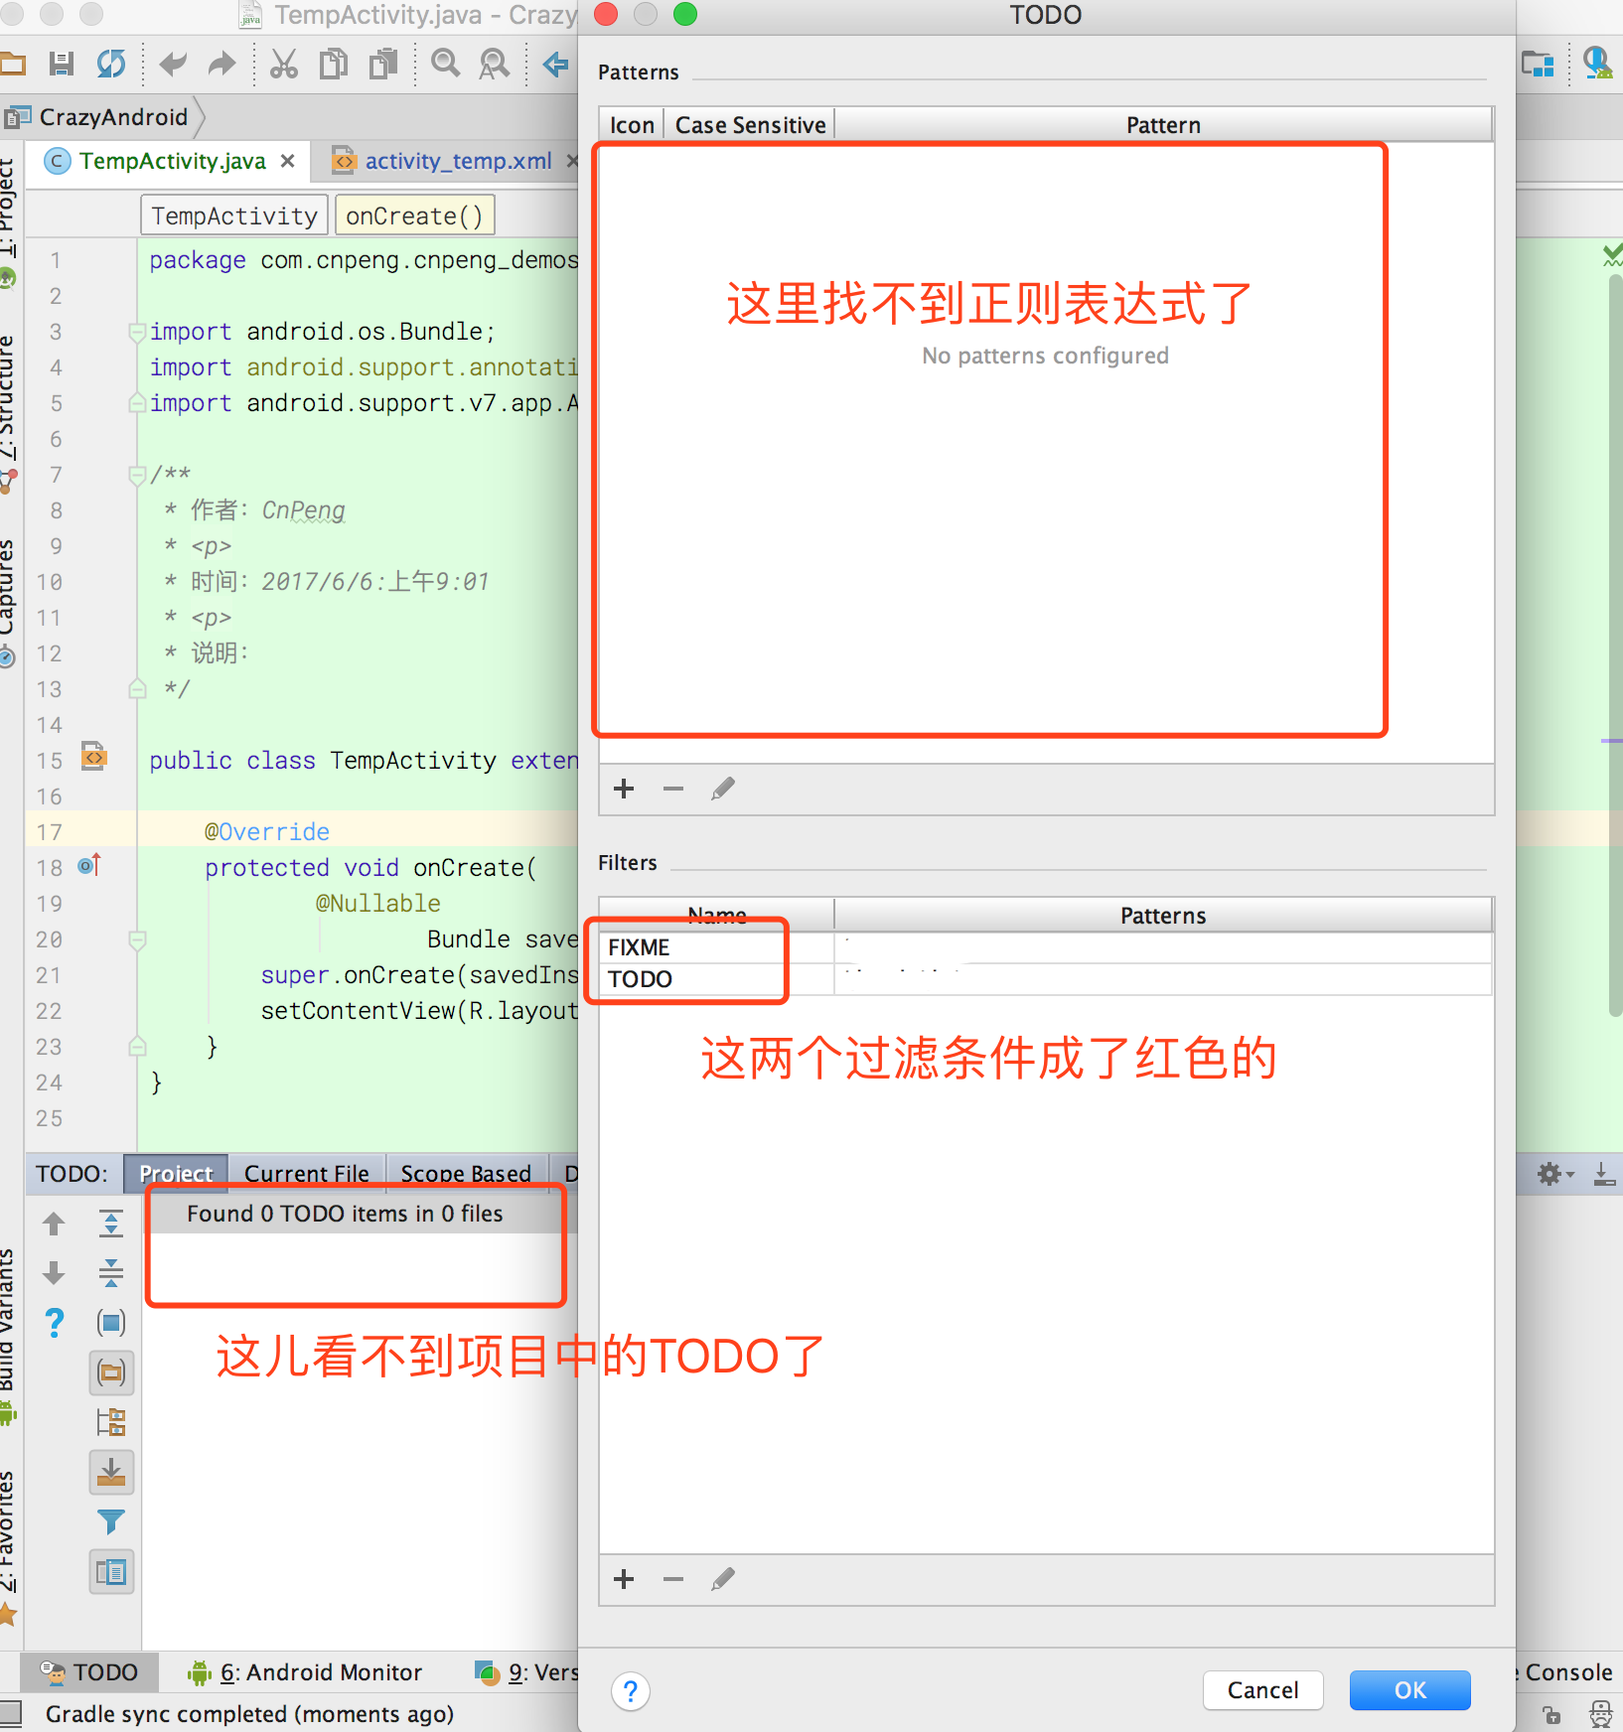
Task: Click the TempActivity structure breadcrumb
Action: point(234,216)
